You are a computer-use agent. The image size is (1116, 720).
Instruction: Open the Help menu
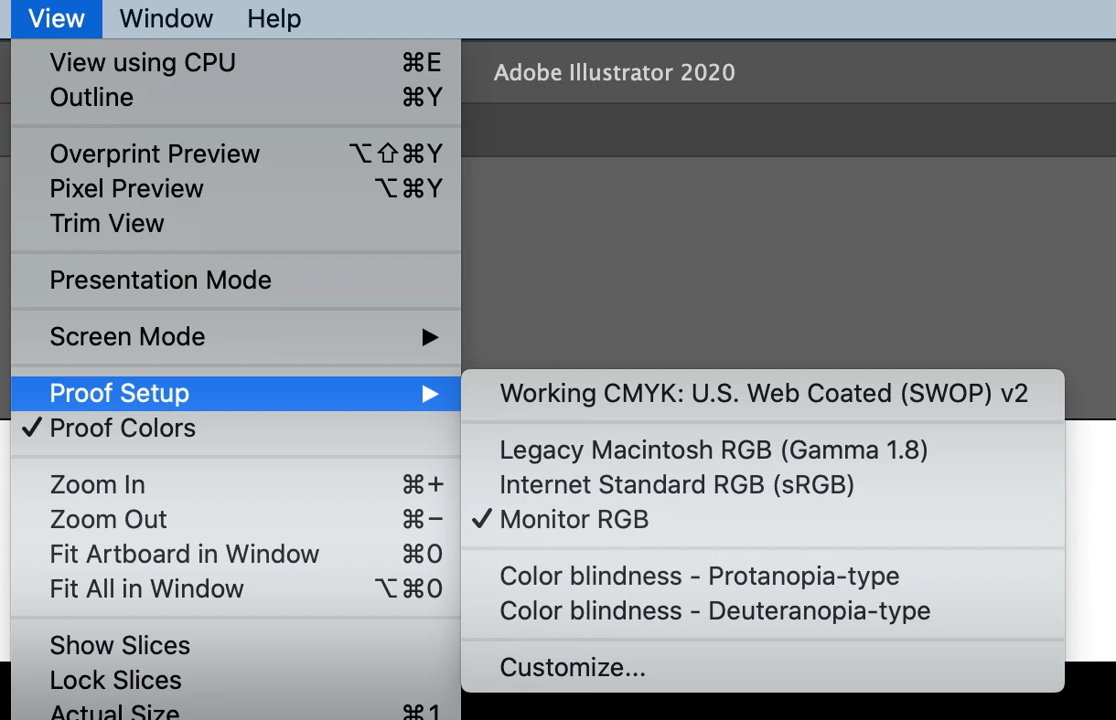(274, 18)
